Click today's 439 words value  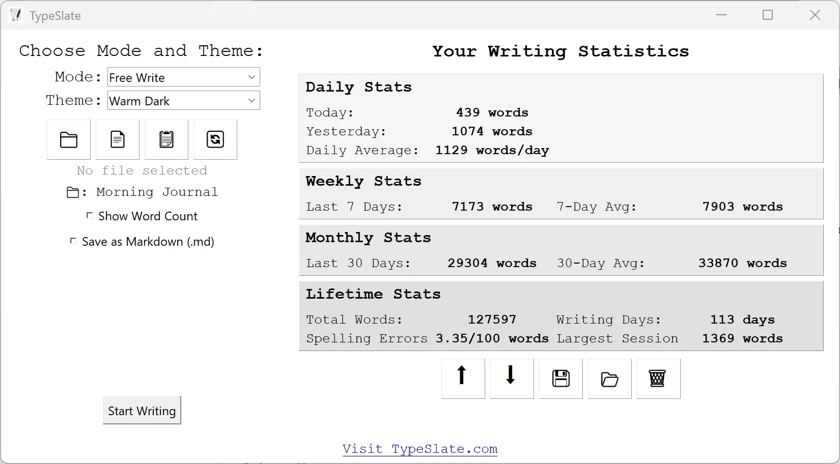tap(492, 112)
